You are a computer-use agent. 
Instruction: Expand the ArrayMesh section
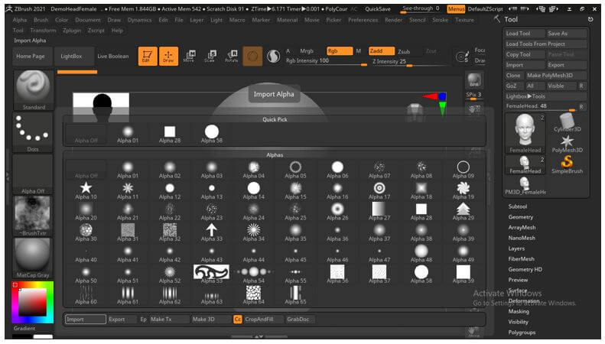coord(522,228)
